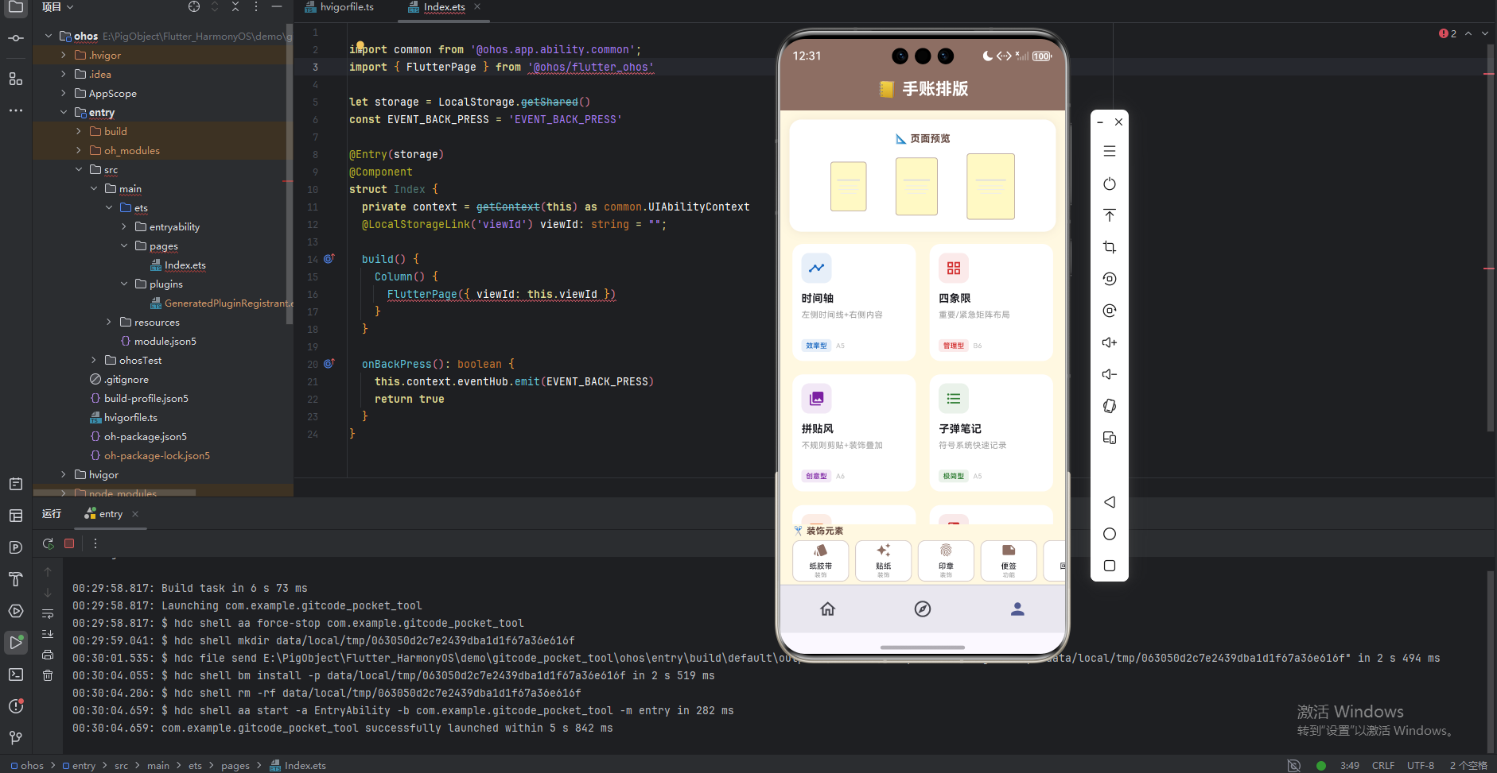Tap the 纸胶带 decoration button

[821, 561]
